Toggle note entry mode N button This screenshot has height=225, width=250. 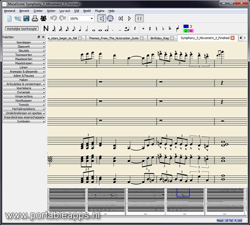click(x=46, y=29)
